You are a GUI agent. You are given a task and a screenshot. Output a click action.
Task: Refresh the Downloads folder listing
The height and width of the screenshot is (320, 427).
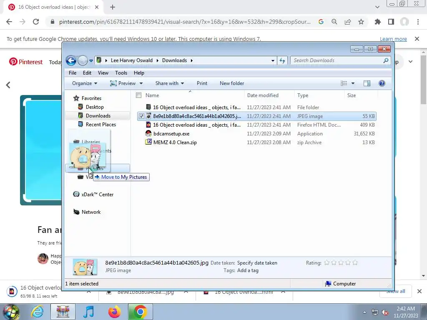pos(282,60)
